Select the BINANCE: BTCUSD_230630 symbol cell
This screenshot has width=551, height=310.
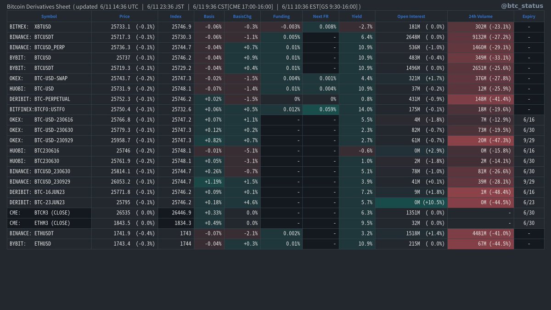49,171
